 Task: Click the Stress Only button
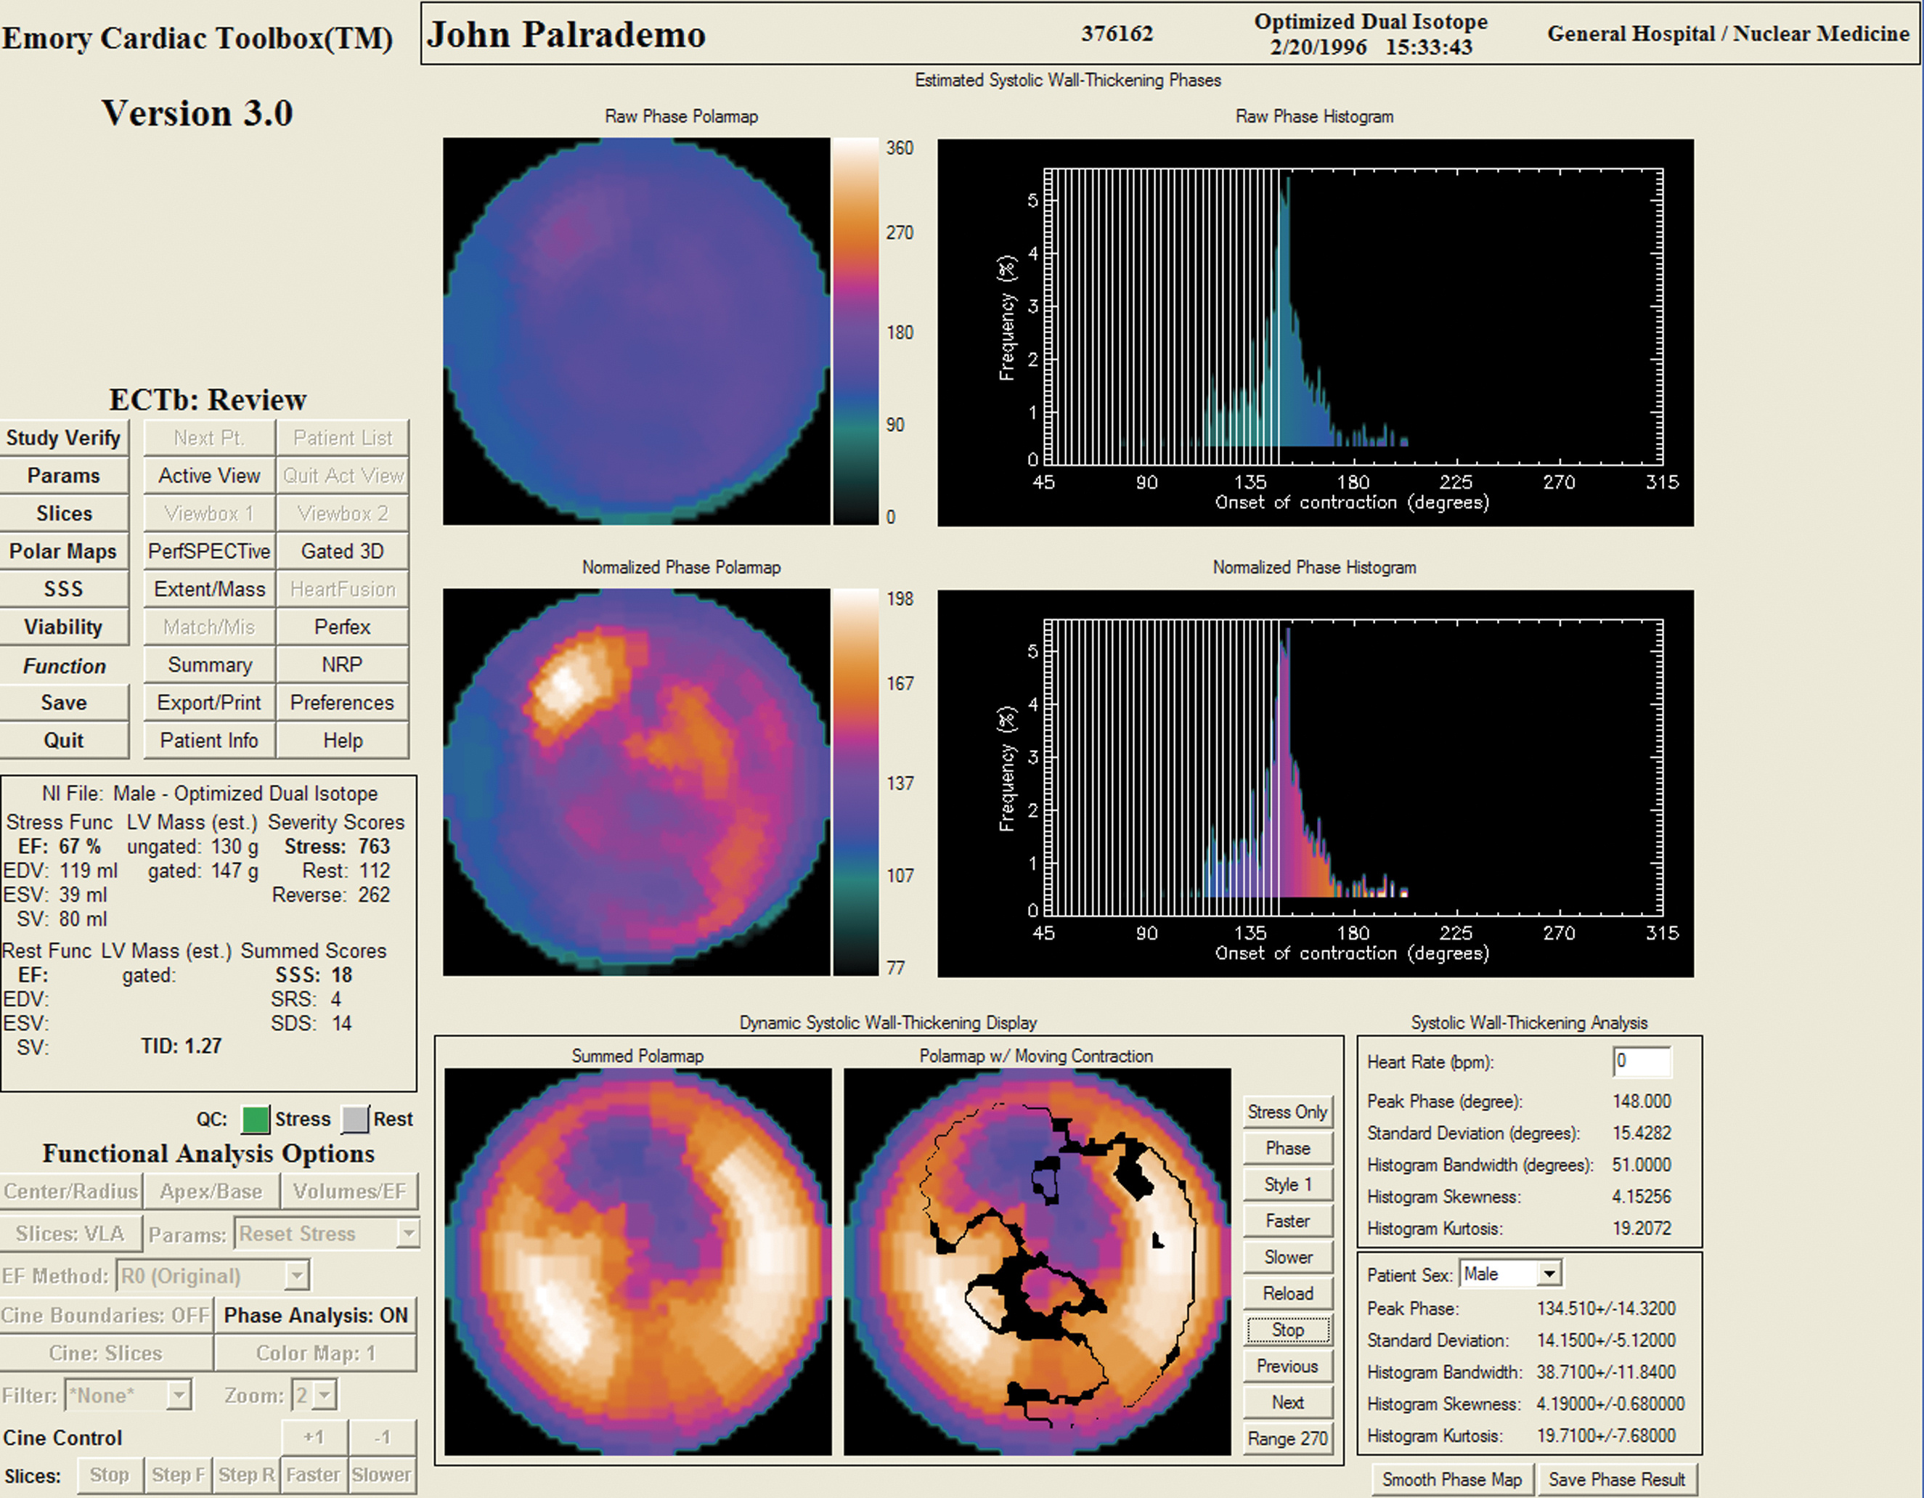tap(1287, 1112)
